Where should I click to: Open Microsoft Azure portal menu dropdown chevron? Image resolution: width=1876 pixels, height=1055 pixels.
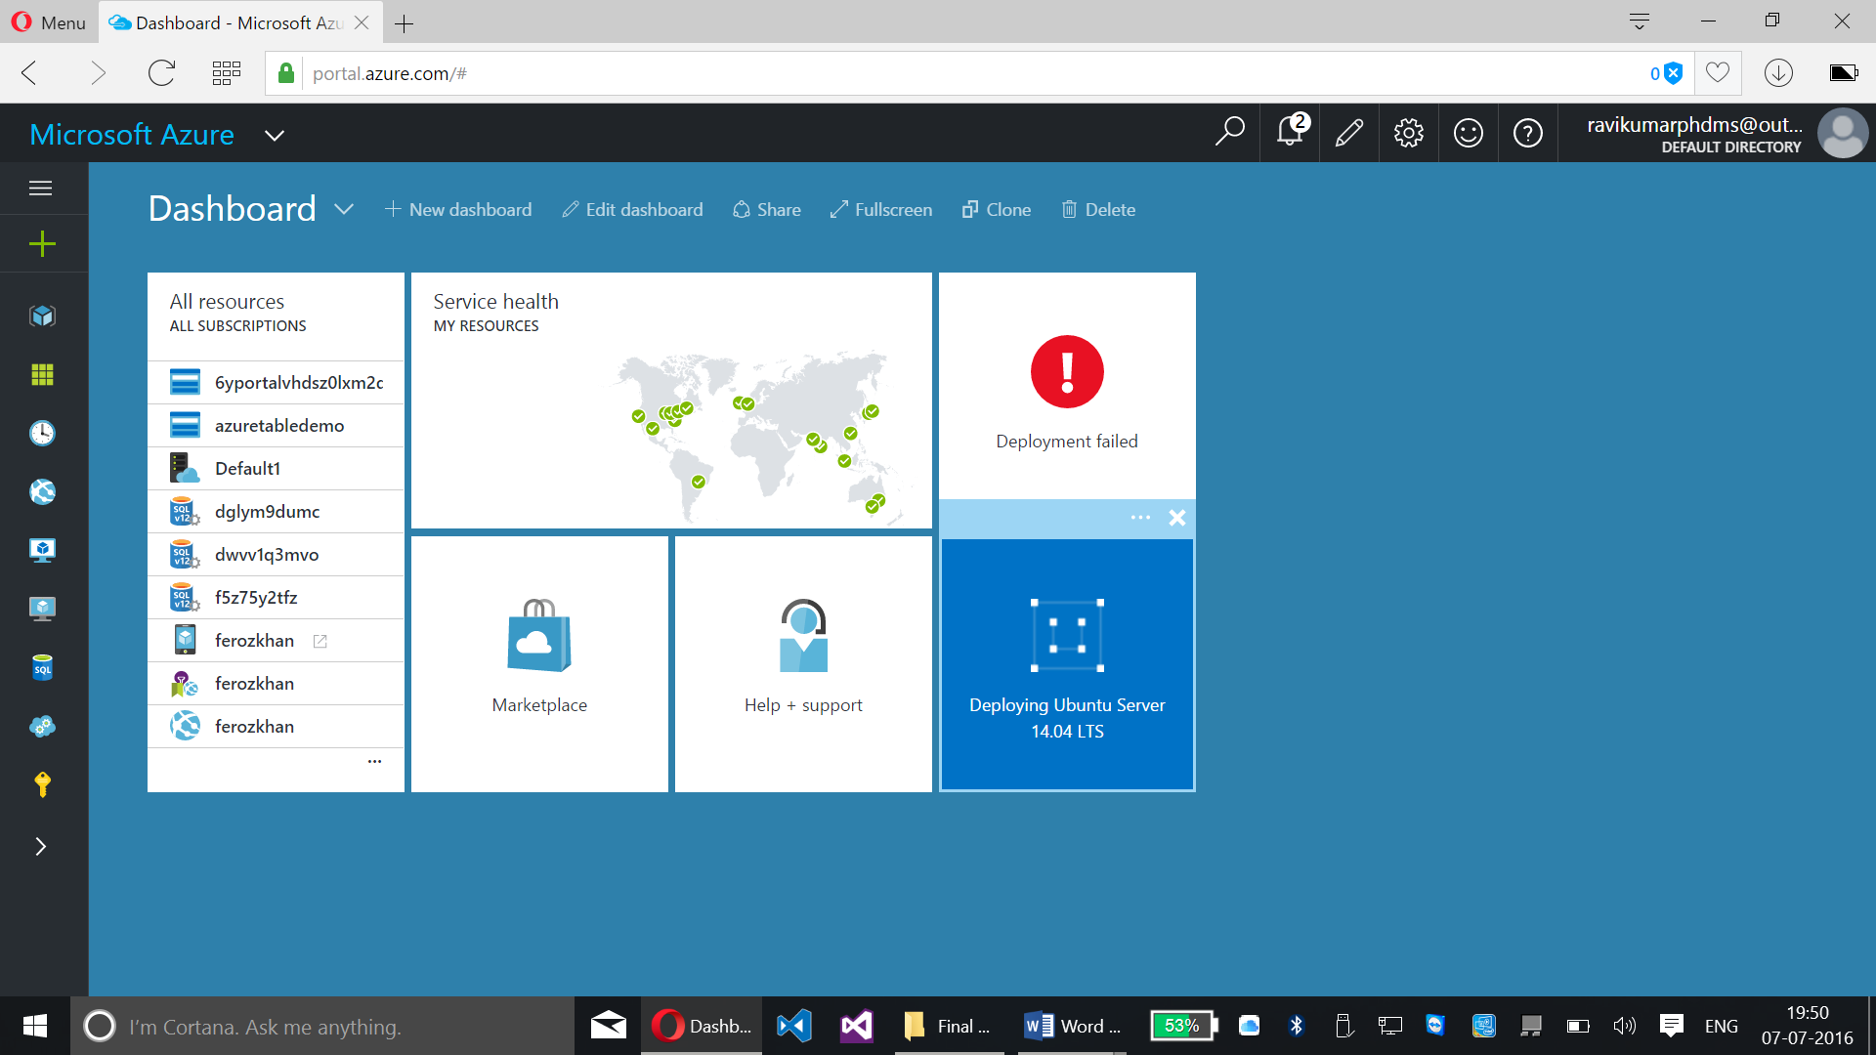(275, 135)
